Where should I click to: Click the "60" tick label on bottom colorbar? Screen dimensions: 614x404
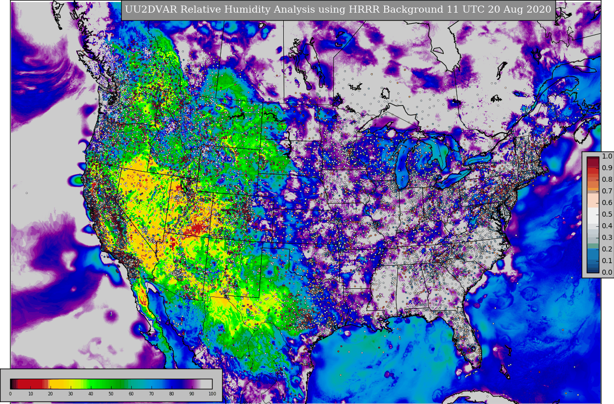(131, 394)
